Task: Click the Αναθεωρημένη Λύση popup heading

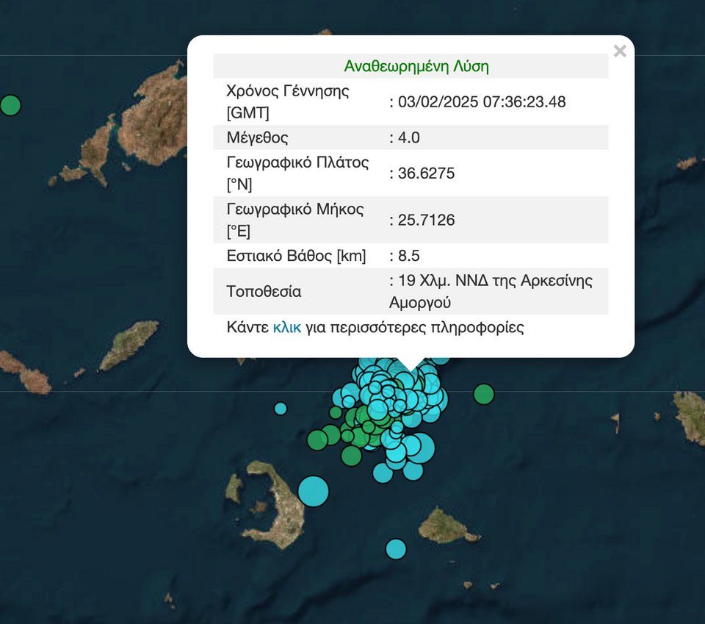Action: point(416,67)
